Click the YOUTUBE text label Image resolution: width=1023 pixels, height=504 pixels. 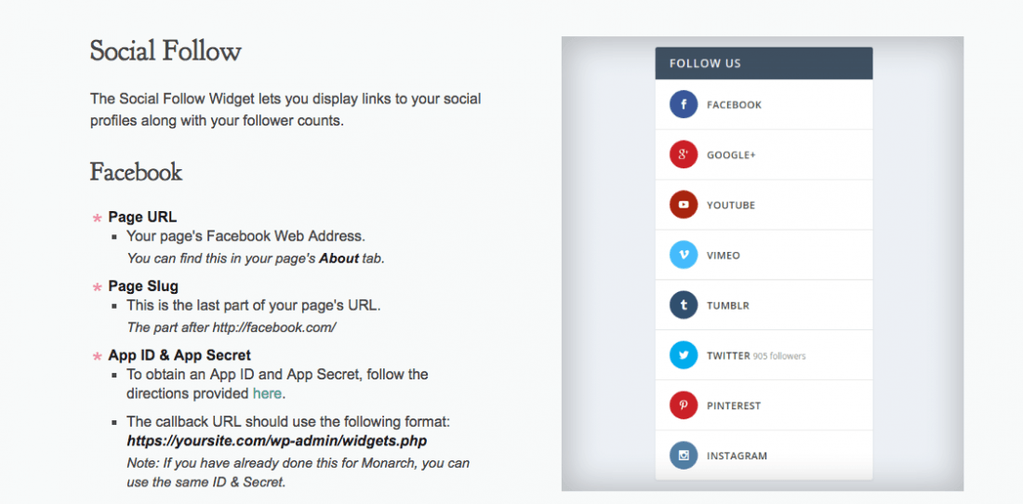coord(731,206)
